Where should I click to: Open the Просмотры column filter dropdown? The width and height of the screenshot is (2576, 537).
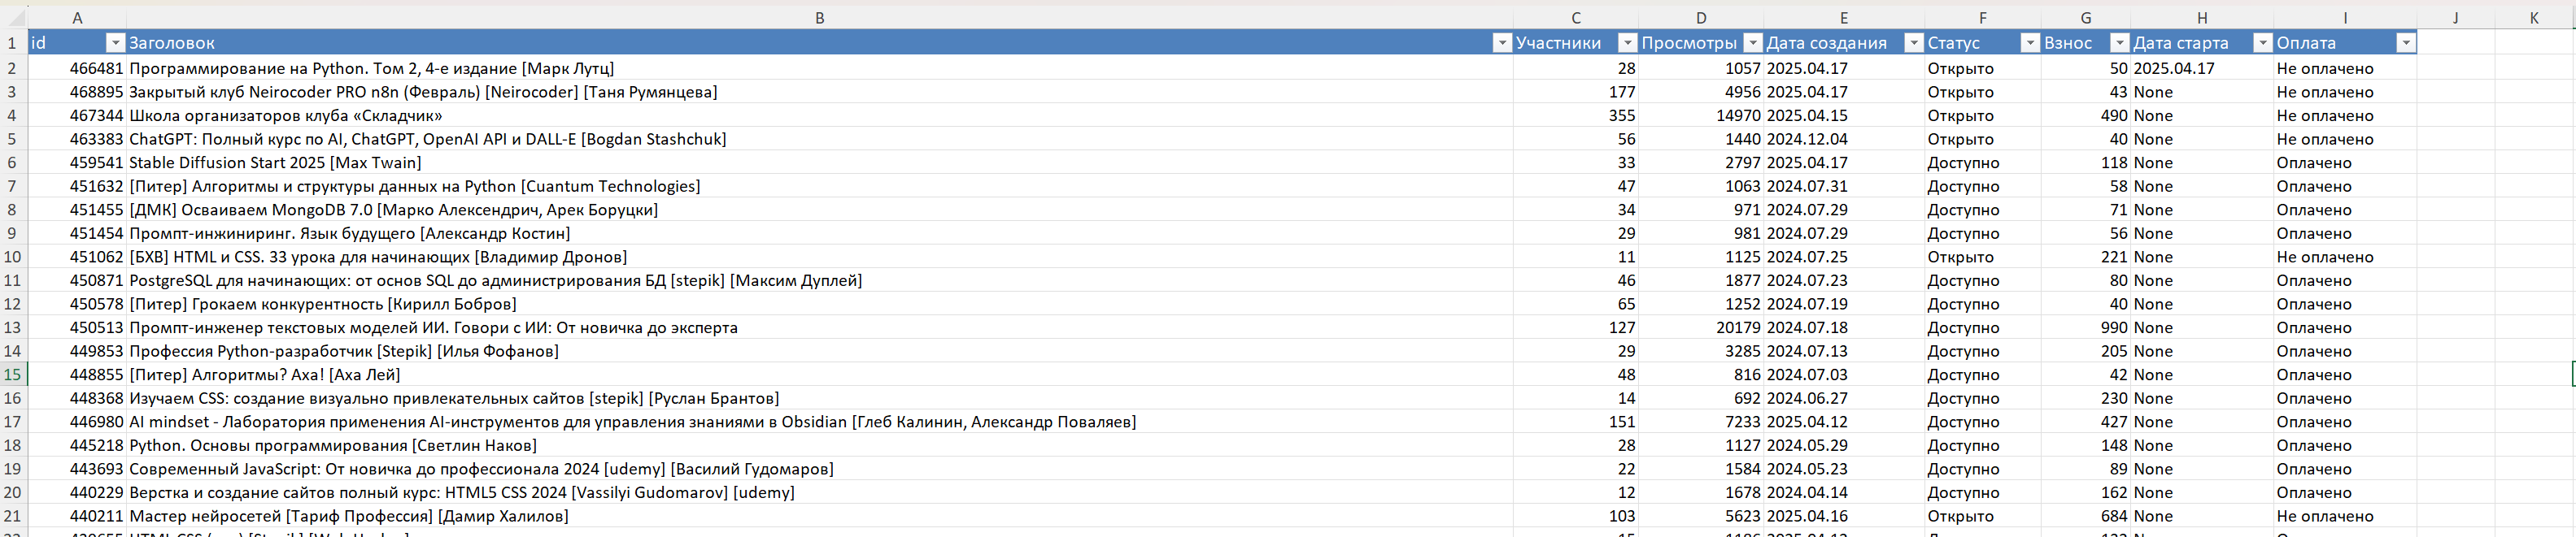pyautogui.click(x=1752, y=43)
